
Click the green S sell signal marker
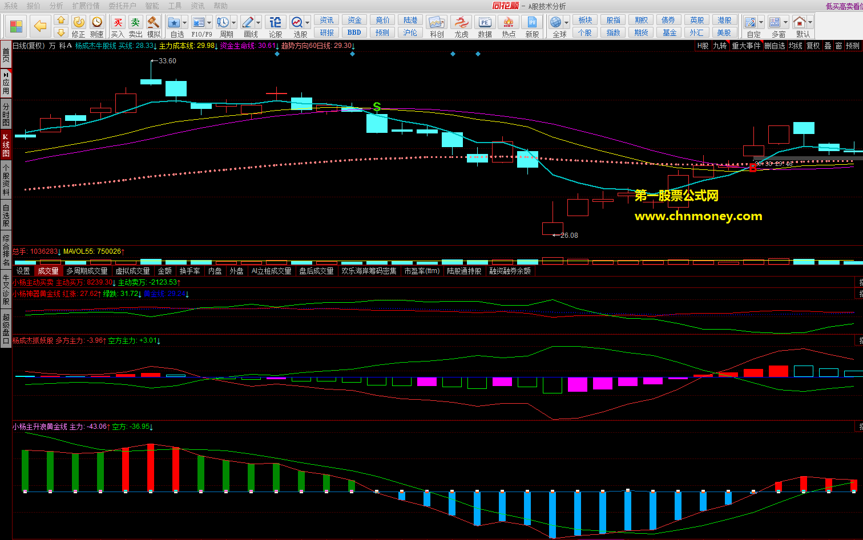(377, 107)
